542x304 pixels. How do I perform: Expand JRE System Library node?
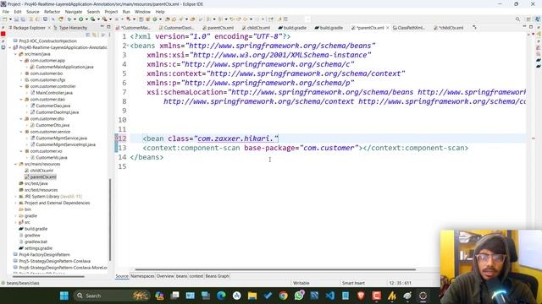(x=15, y=197)
